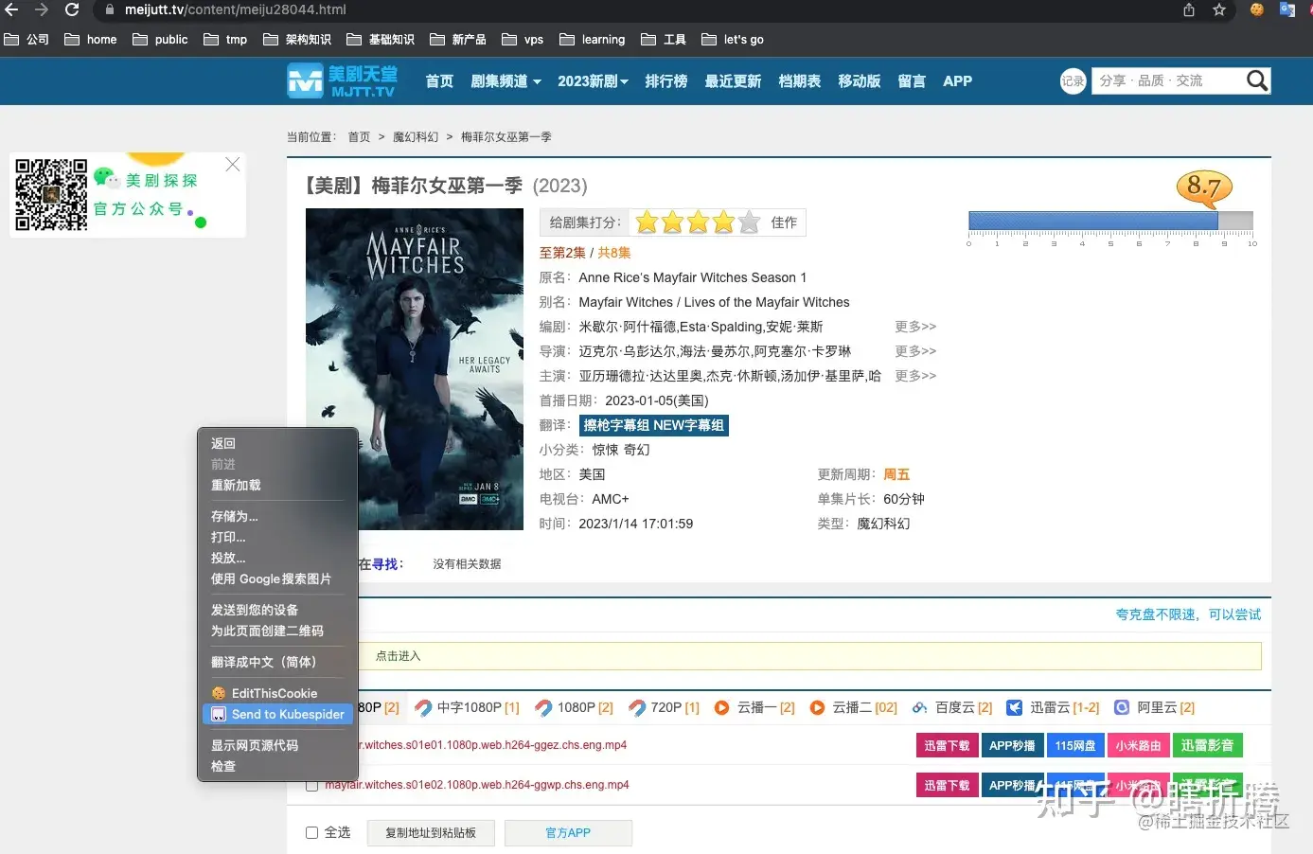Click the 阿里云 tab
Image resolution: width=1313 pixels, height=854 pixels.
pos(1155,707)
